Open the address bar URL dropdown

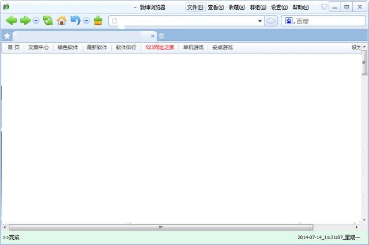point(260,21)
